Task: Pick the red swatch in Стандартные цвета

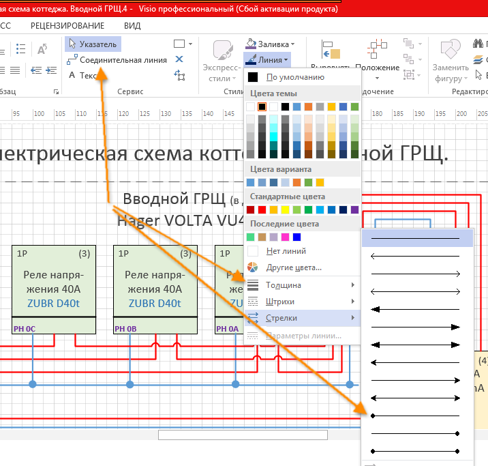Action: pyautogui.click(x=251, y=209)
